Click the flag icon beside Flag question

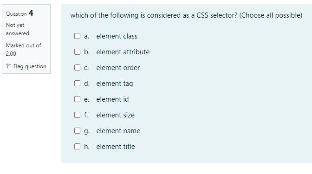click(x=8, y=66)
